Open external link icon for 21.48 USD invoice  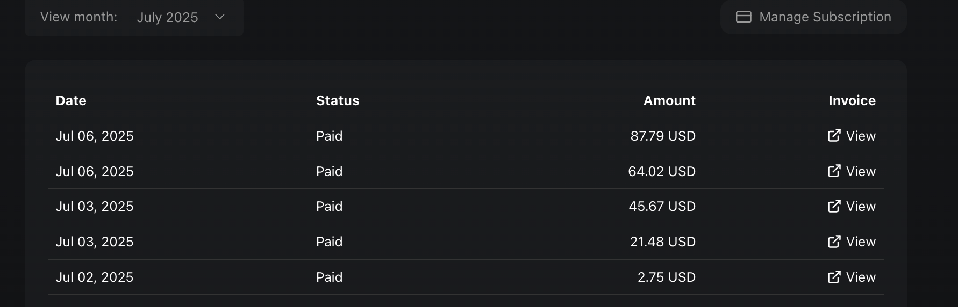click(x=834, y=242)
